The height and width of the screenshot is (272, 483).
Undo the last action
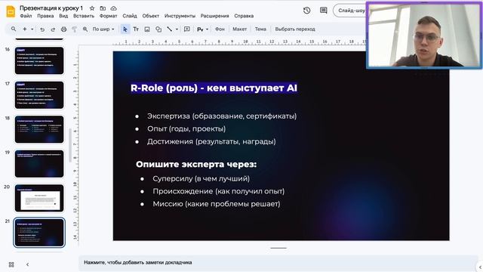(x=42, y=29)
